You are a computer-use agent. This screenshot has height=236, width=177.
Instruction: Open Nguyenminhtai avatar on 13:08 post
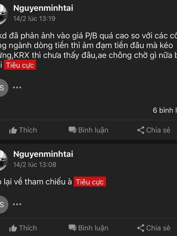(x=3, y=160)
